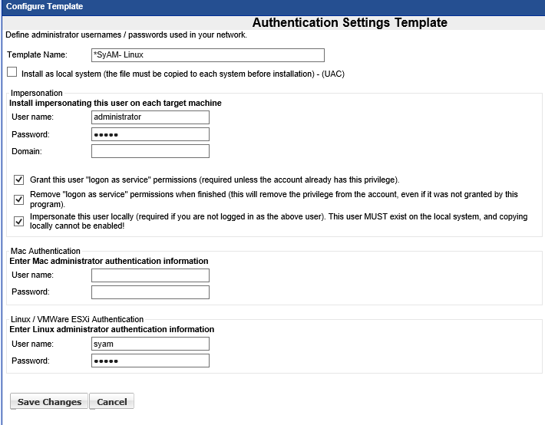Screen dimensions: 545x425
Task: Click the Impersonation User name field
Action: click(x=150, y=117)
